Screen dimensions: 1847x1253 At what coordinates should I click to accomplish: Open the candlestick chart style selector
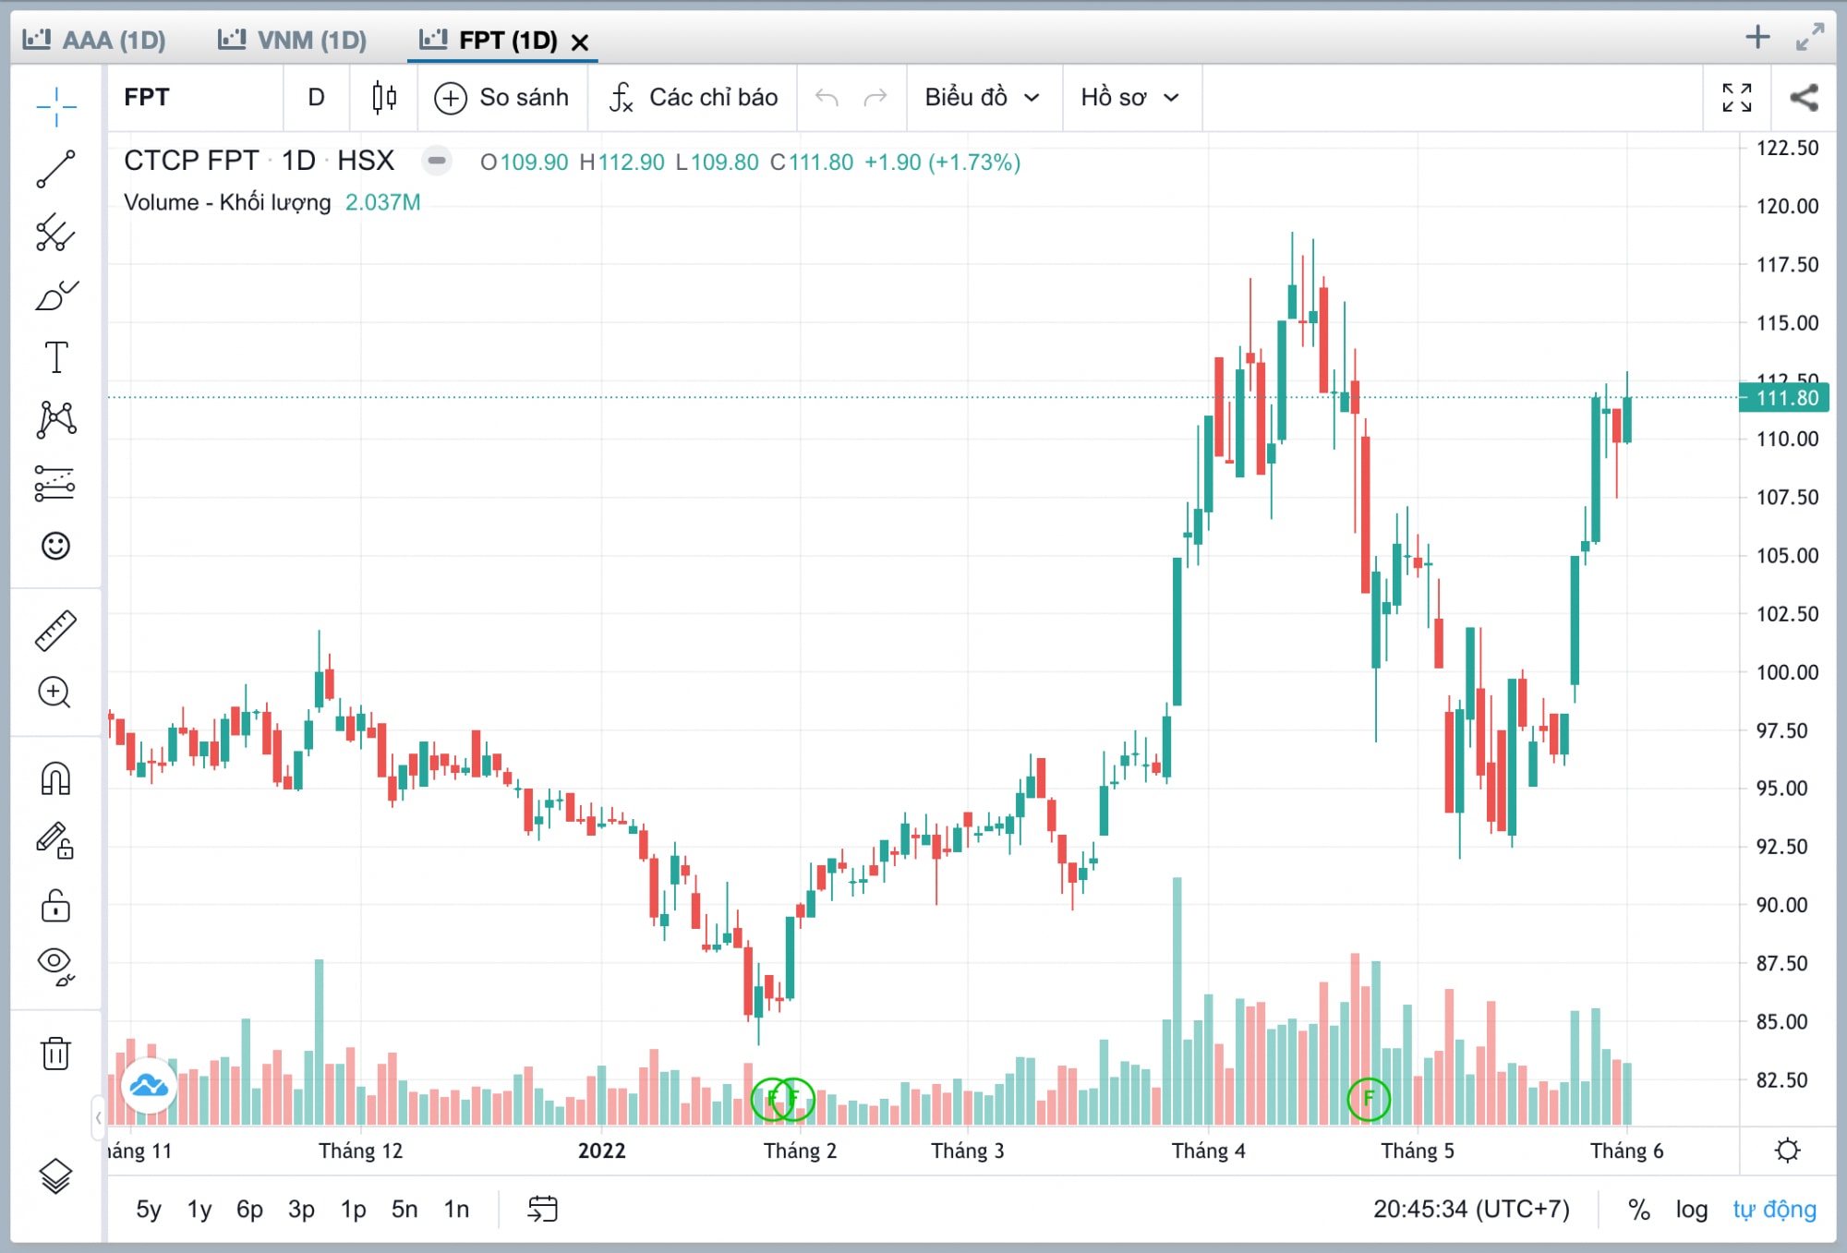(384, 97)
